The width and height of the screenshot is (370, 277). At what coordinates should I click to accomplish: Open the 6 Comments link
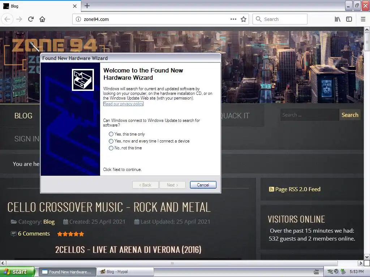click(34, 234)
